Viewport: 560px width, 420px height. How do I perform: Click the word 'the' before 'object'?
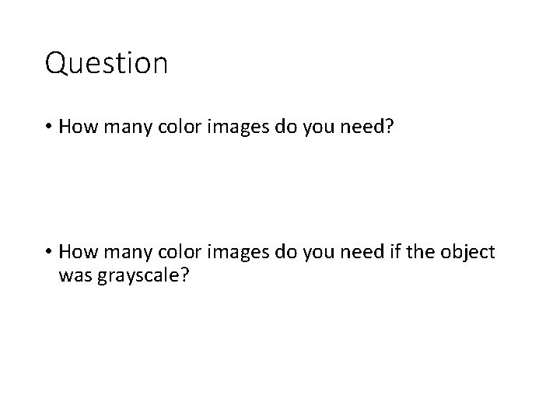pyautogui.click(x=420, y=251)
